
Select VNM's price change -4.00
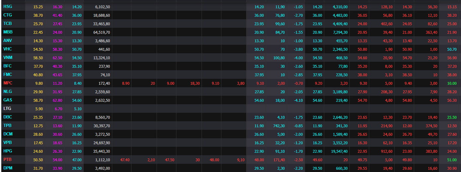297,58
